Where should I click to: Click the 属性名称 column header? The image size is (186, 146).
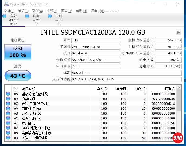point(28,88)
